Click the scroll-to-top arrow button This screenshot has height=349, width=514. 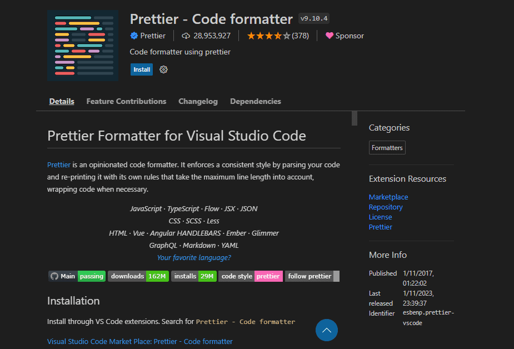click(x=327, y=330)
